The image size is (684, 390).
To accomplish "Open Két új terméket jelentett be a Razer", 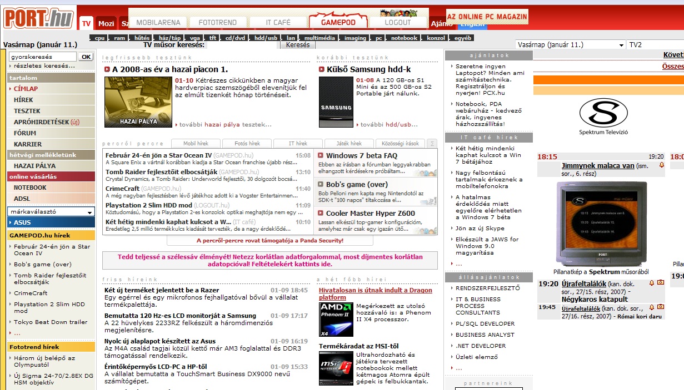I will click(x=162, y=290).
